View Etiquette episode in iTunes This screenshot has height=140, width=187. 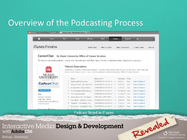coord(139,103)
